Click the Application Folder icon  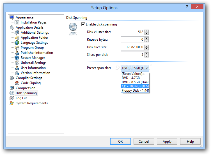(17, 38)
